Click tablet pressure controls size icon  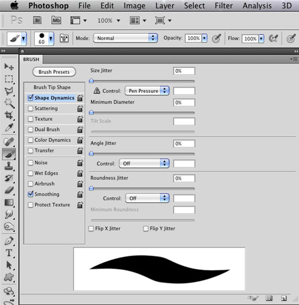coord(291,38)
